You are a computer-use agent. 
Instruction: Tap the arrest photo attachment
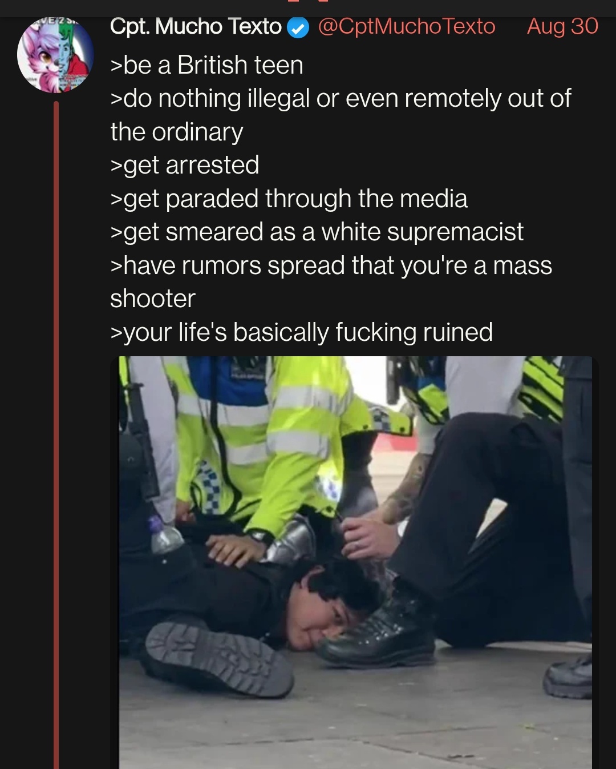tap(355, 562)
